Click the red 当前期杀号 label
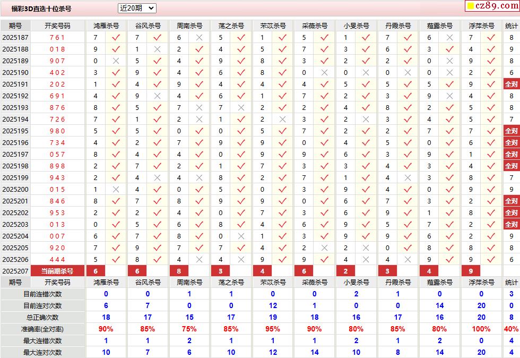Viewport: 520px width, 358px height. [x=57, y=271]
